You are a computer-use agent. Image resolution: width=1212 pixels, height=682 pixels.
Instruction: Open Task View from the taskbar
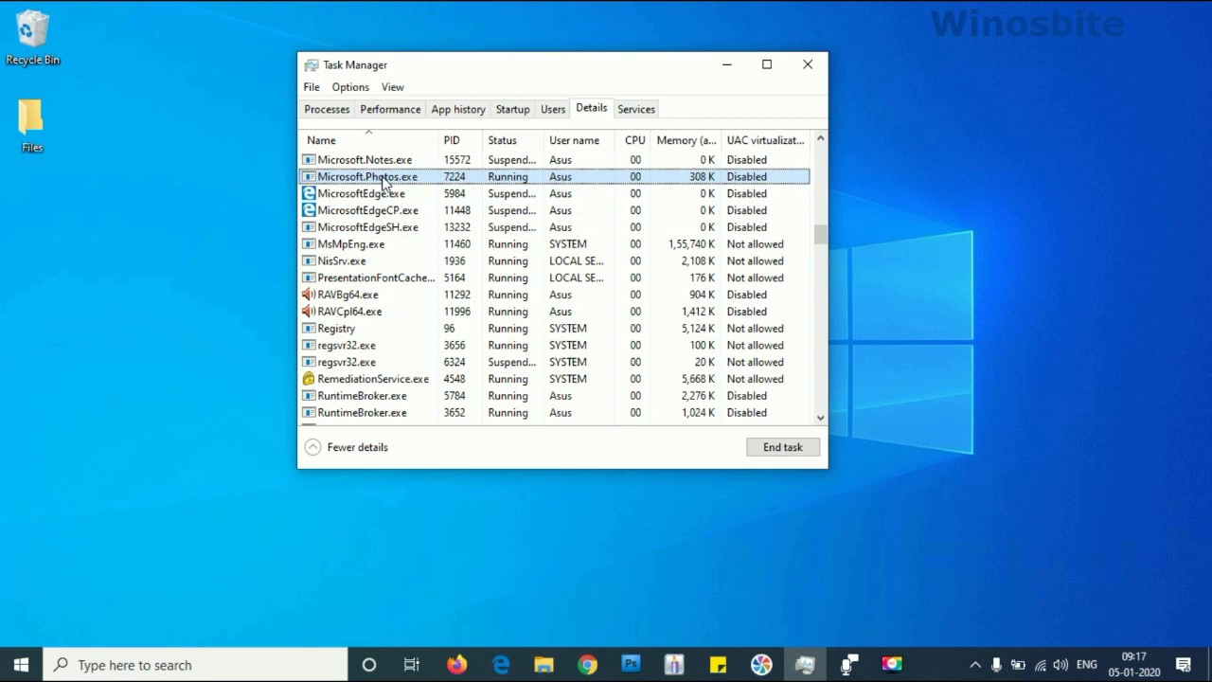[x=412, y=665]
